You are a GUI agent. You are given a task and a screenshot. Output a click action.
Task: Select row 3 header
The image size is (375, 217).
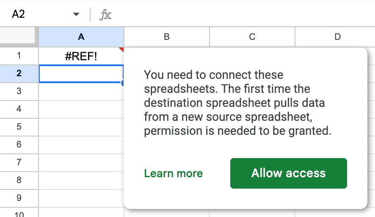pos(19,91)
